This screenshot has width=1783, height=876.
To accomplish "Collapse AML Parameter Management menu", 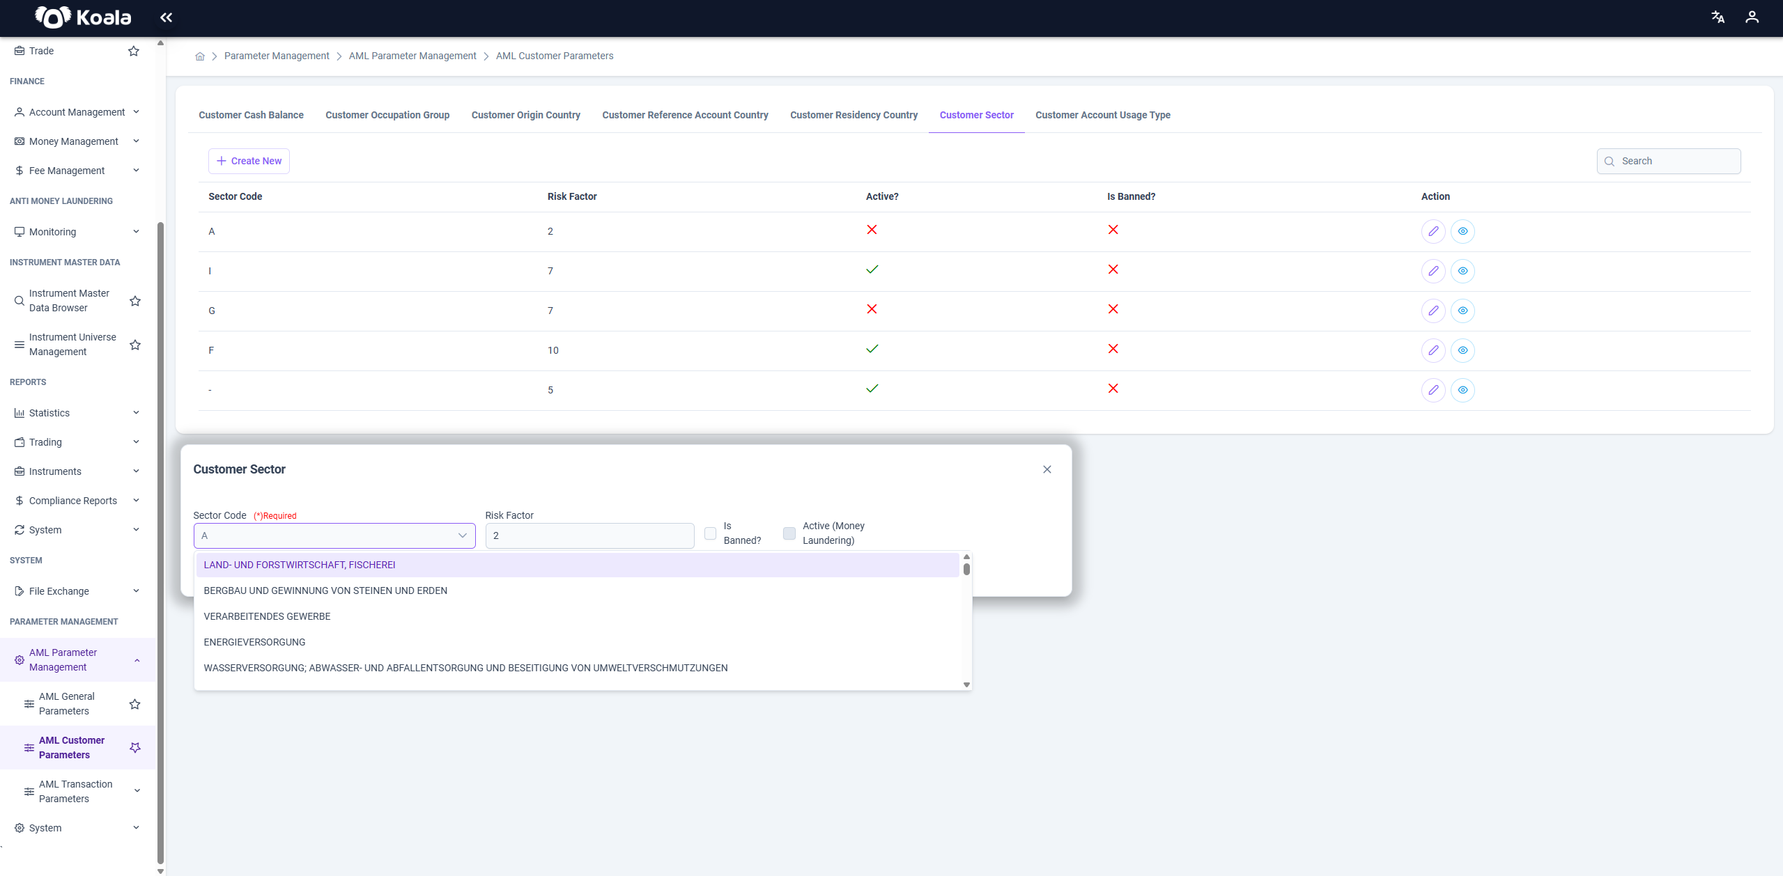I will tap(77, 660).
